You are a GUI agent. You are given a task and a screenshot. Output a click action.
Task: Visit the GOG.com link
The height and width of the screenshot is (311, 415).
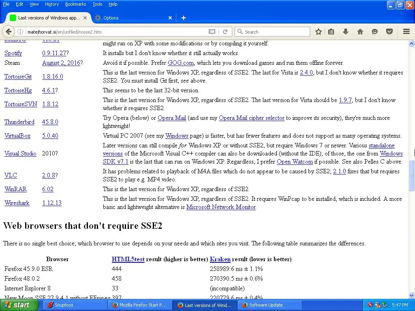click(181, 63)
